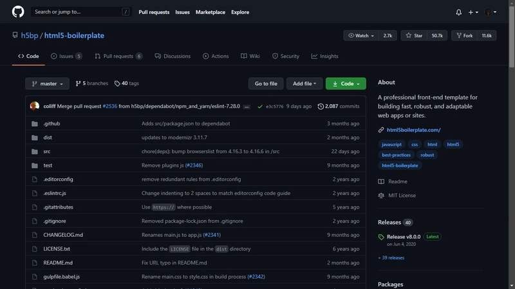The width and height of the screenshot is (515, 289).
Task: Open the MIT License link
Action: pyautogui.click(x=397, y=196)
